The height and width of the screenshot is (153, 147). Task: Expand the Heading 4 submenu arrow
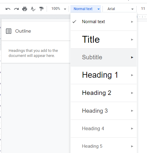tap(132, 128)
